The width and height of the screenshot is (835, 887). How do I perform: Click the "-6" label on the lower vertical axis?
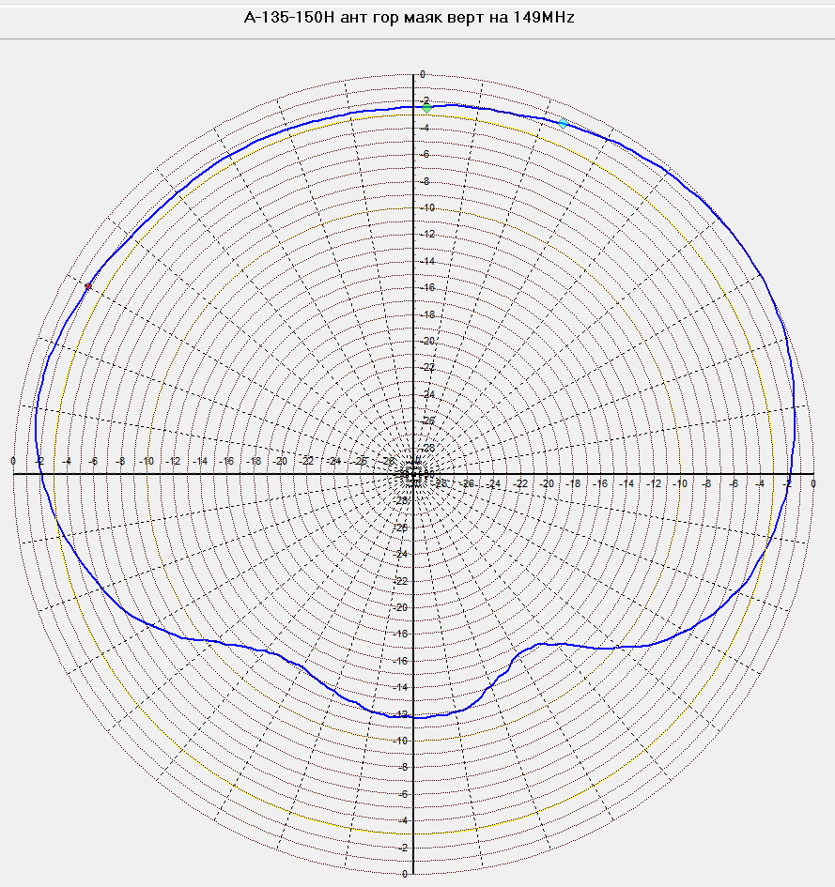pos(402,794)
